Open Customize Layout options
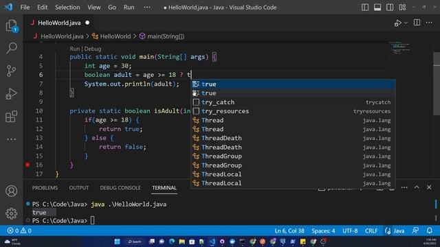This screenshot has height=247, width=440. click(x=402, y=8)
